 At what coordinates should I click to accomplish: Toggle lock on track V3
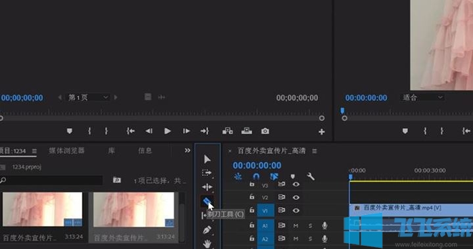[252, 184]
